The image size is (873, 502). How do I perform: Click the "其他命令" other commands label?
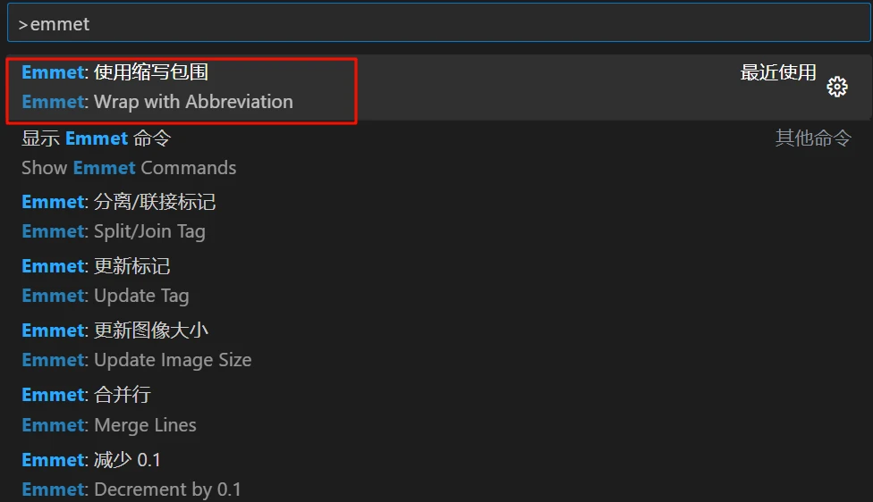(x=812, y=138)
